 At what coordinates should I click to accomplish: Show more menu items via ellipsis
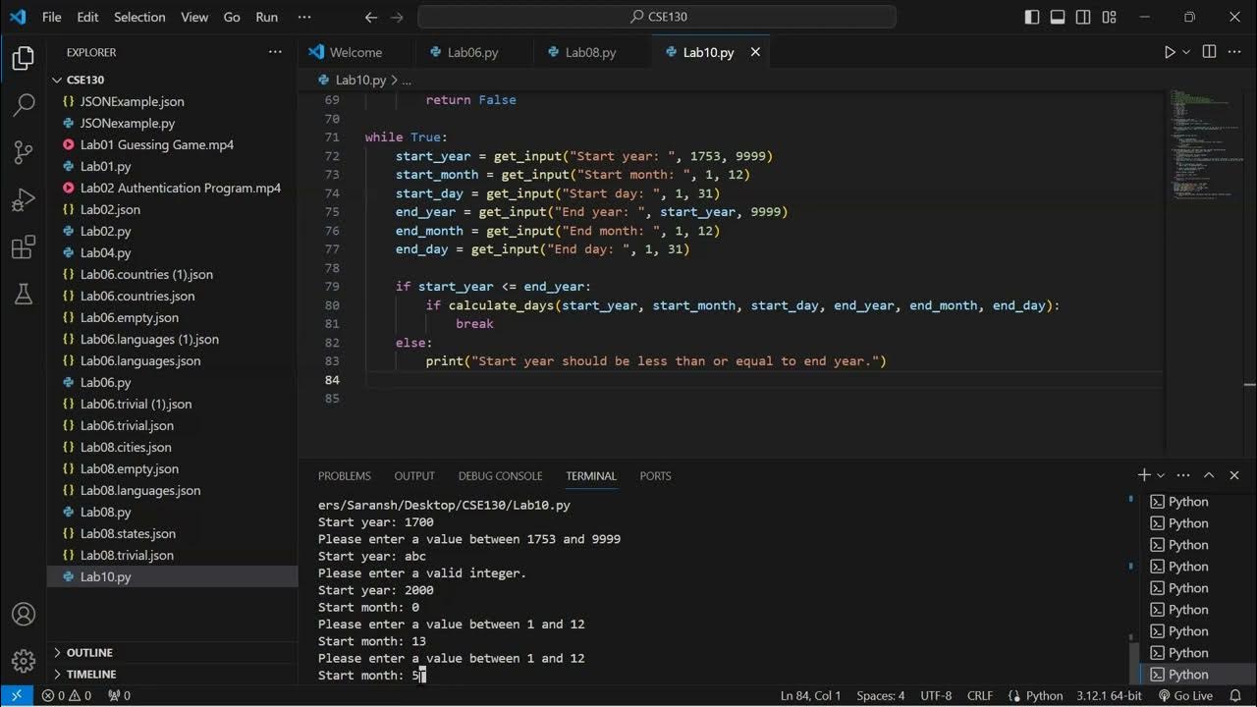pos(304,17)
